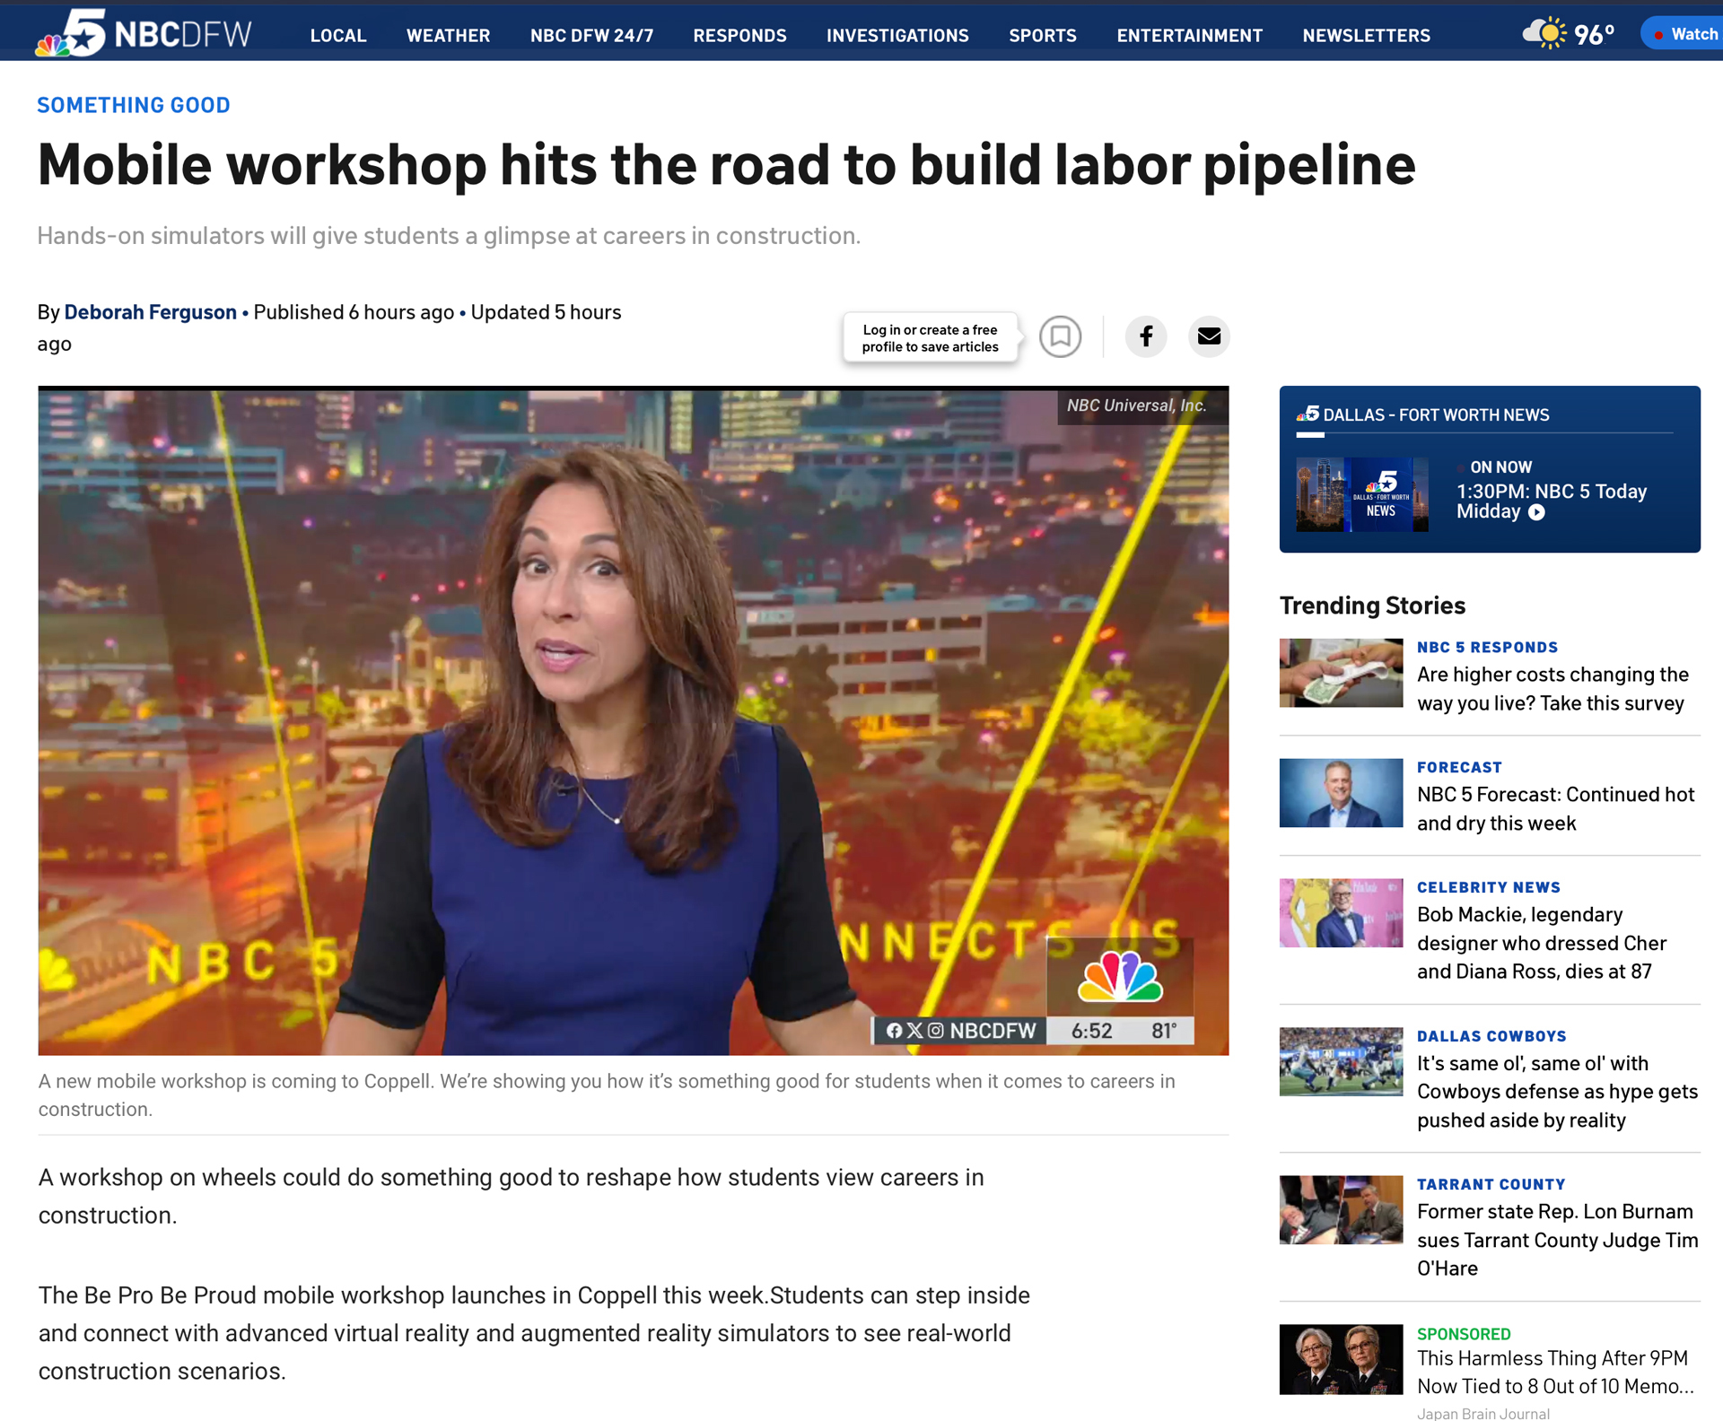1723x1421 pixels.
Task: Open the RESPONDS menu
Action: (739, 35)
